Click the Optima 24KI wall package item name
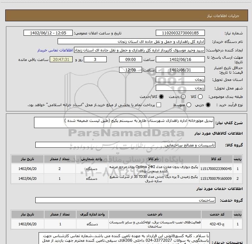 (x=153, y=169)
